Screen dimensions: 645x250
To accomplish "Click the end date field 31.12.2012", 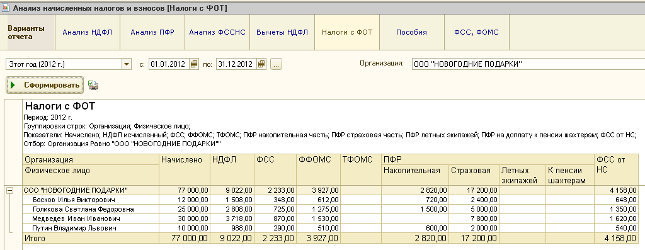I will tap(236, 64).
